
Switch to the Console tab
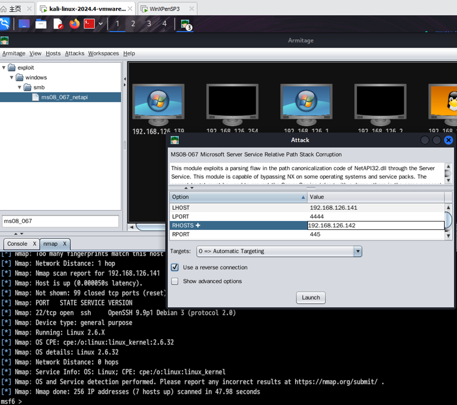point(17,244)
